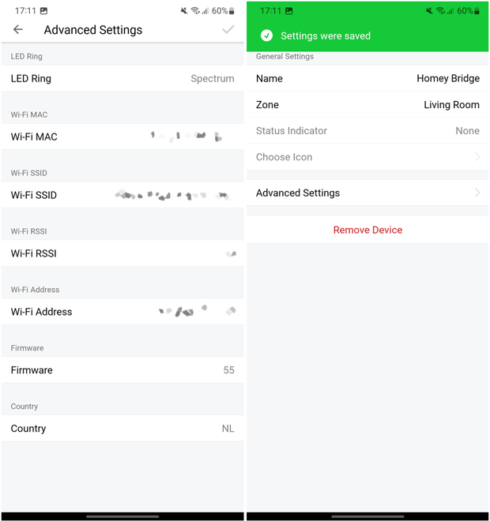
Task: Select the Firmware 55 row
Action: pyautogui.click(x=122, y=369)
